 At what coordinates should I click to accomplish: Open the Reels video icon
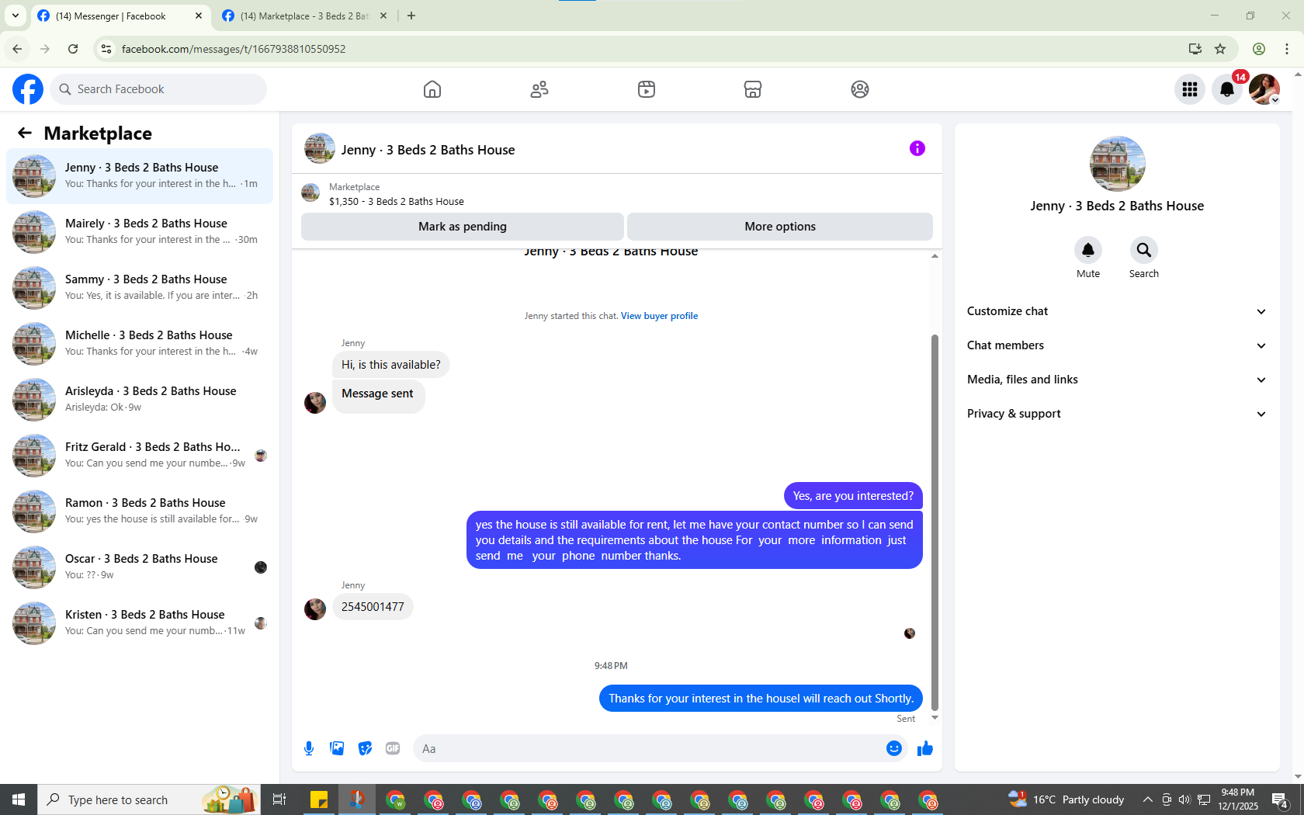tap(647, 89)
